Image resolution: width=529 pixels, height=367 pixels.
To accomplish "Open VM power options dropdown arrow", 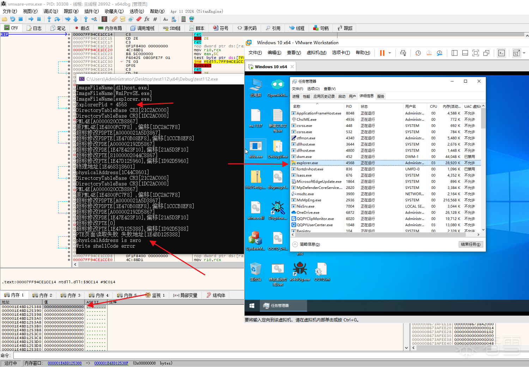I will (390, 53).
